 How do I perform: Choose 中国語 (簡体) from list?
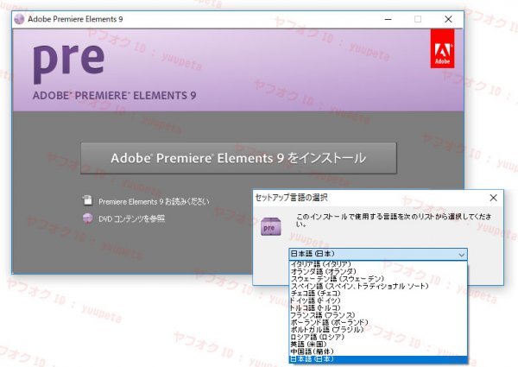pos(378,351)
